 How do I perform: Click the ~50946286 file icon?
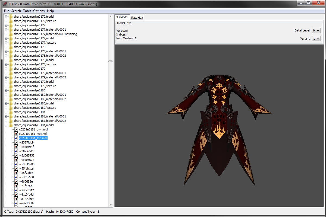[16, 164]
